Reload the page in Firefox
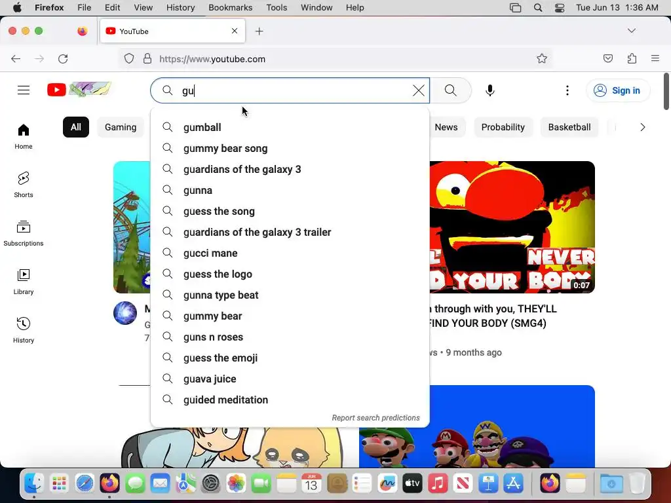 [63, 58]
